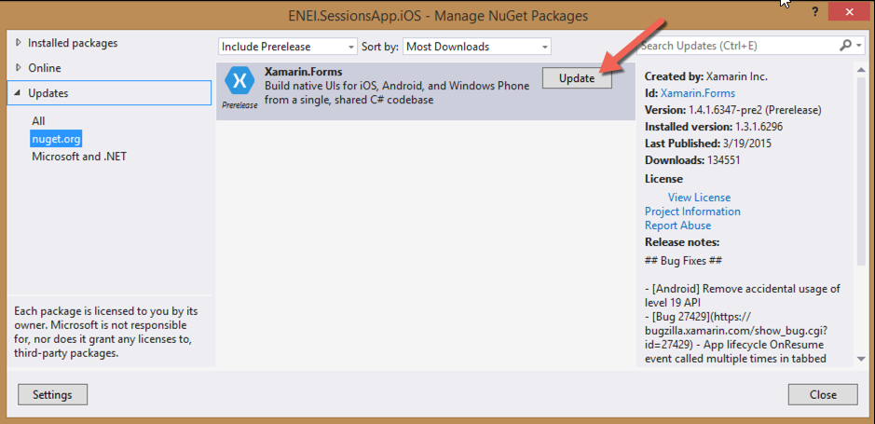Select the Microsoft and .NET source

(x=79, y=156)
